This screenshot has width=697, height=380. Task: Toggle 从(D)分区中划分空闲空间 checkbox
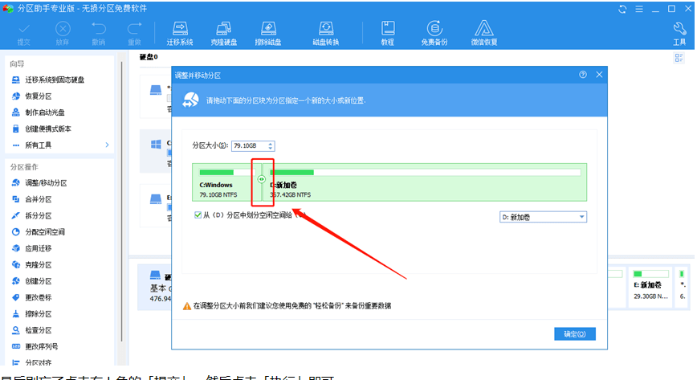pos(198,215)
